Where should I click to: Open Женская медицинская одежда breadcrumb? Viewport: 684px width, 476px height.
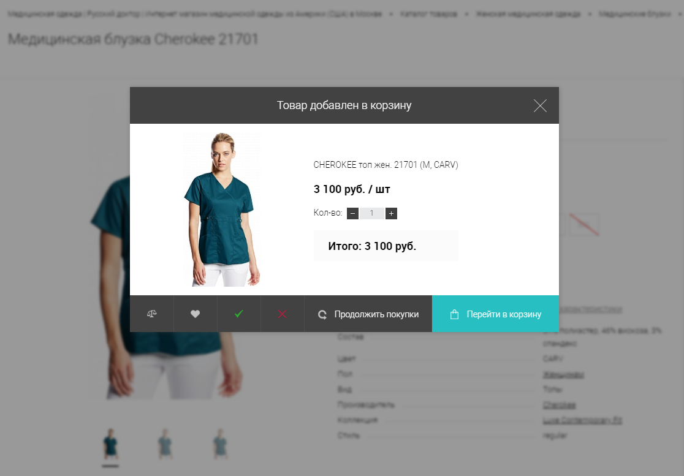point(528,14)
